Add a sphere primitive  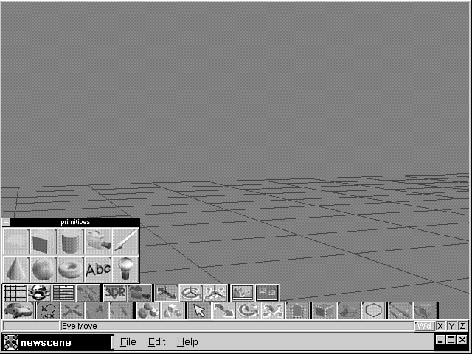[x=44, y=269]
